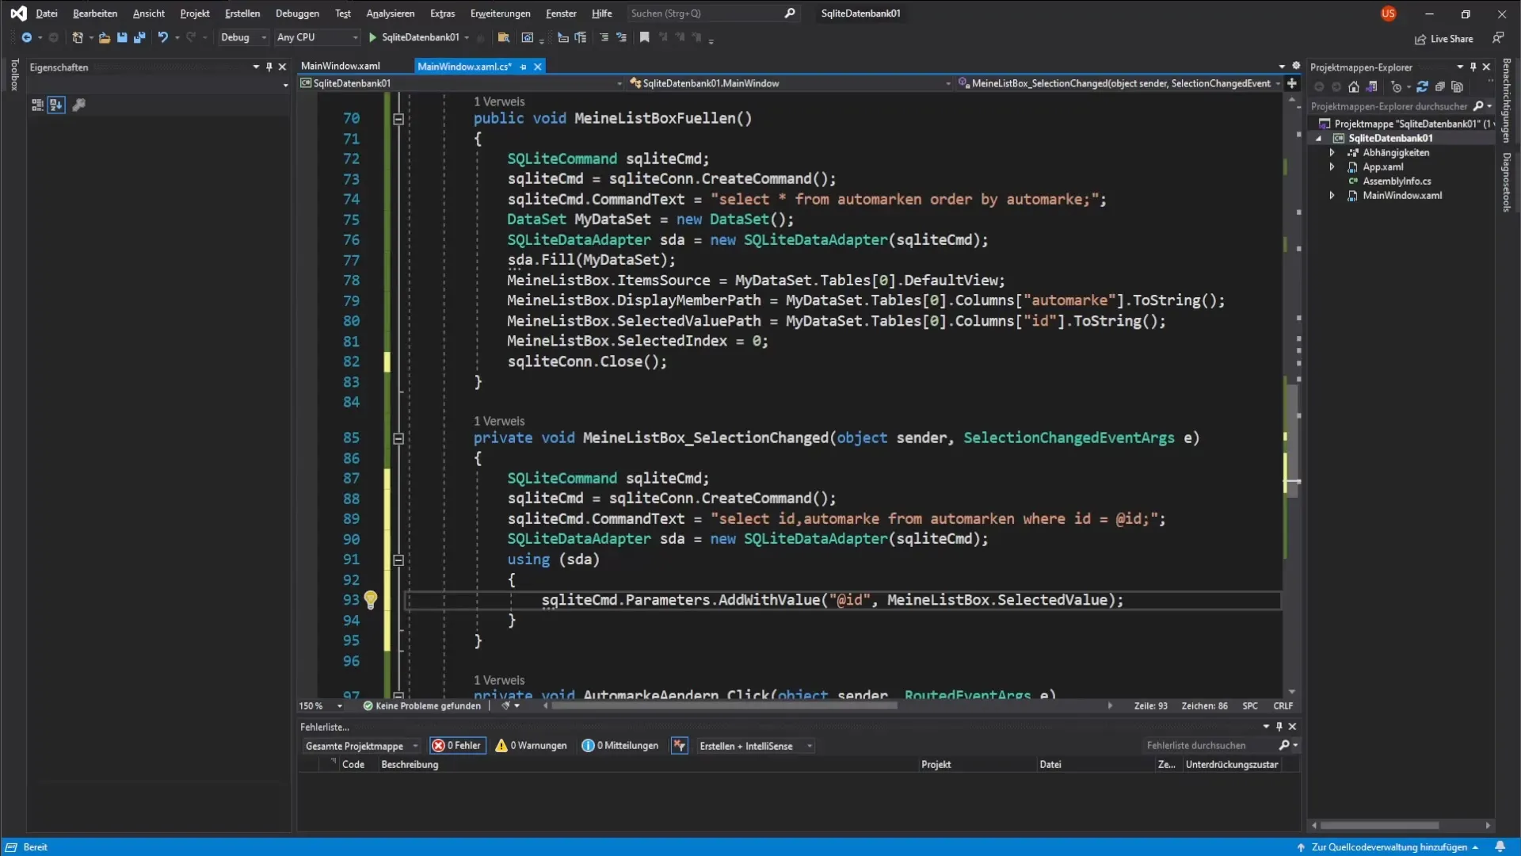The height and width of the screenshot is (856, 1521).
Task: Collapse the MeineListBoxFuellen method at line 70
Action: click(x=398, y=119)
